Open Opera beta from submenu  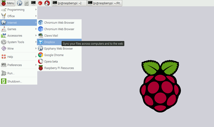pos(59,62)
